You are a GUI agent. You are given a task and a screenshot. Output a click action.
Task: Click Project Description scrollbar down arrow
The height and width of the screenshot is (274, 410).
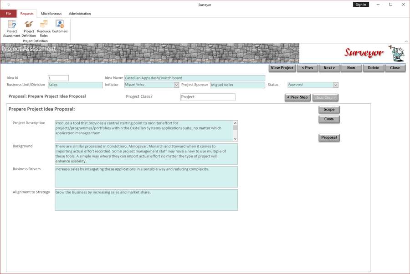[x=236, y=139]
